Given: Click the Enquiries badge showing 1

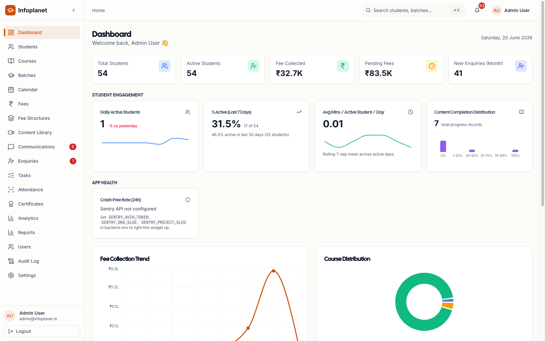Looking at the screenshot, I should [73, 161].
